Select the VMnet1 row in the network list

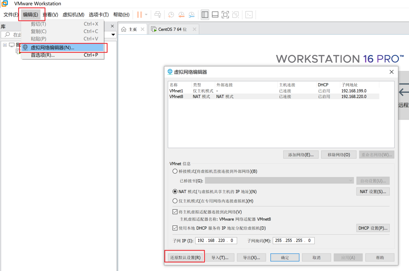pyautogui.click(x=274, y=91)
